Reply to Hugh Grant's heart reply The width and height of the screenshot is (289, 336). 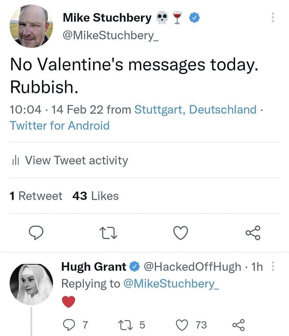(x=68, y=325)
